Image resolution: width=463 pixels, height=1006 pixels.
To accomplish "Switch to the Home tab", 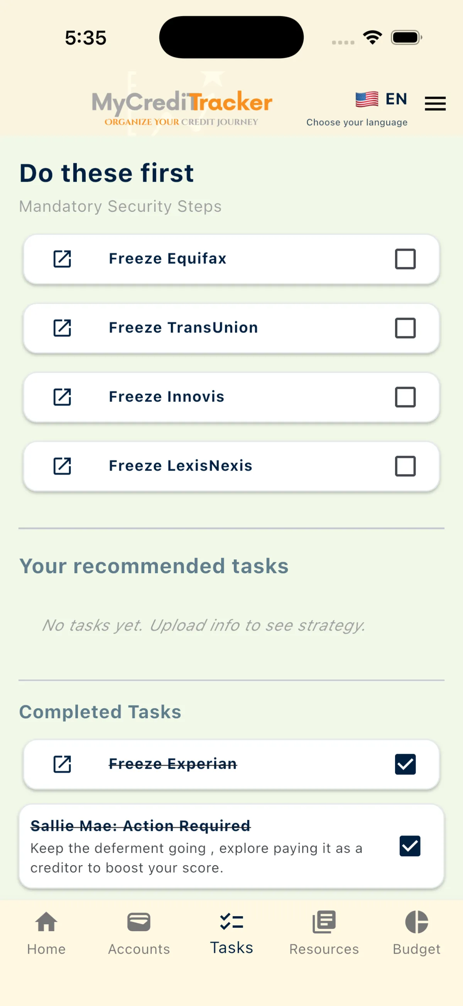I will (46, 933).
